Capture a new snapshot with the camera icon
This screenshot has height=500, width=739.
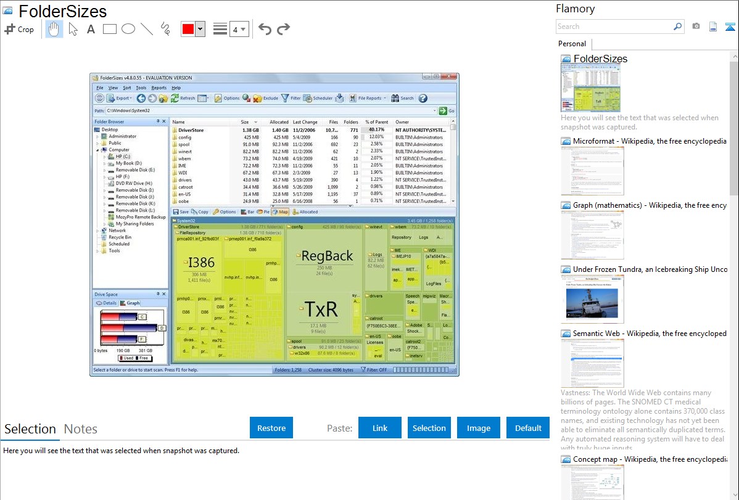click(696, 27)
